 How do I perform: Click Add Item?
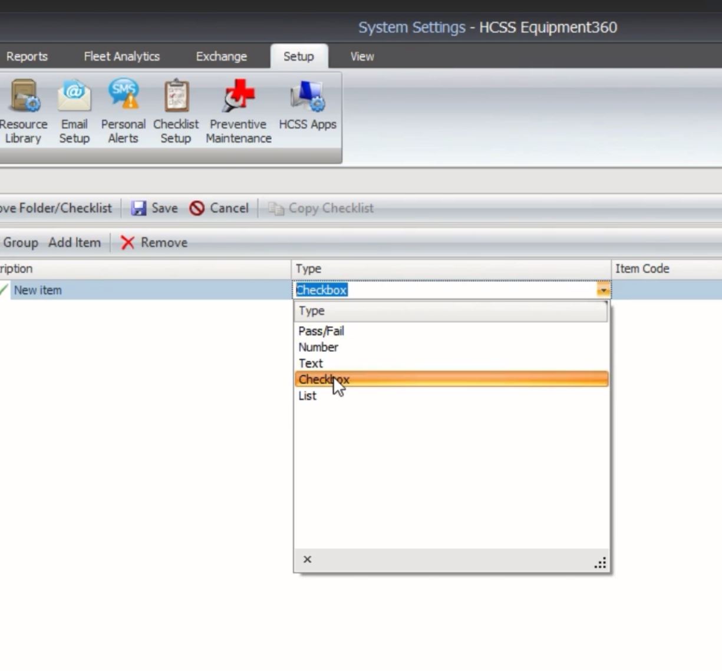pyautogui.click(x=74, y=242)
